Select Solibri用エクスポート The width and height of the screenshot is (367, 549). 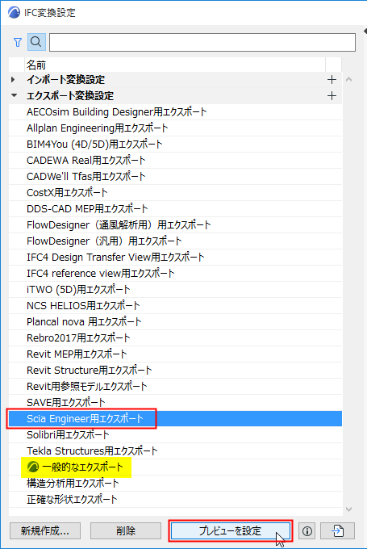tap(175, 434)
